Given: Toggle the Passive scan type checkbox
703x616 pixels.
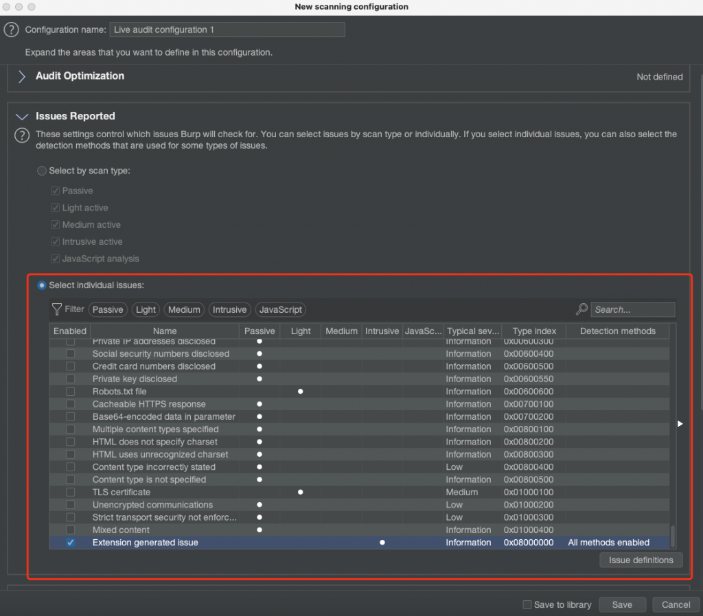Looking at the screenshot, I should tap(55, 191).
